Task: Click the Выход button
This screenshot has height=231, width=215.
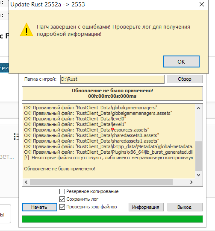Action: [x=185, y=207]
